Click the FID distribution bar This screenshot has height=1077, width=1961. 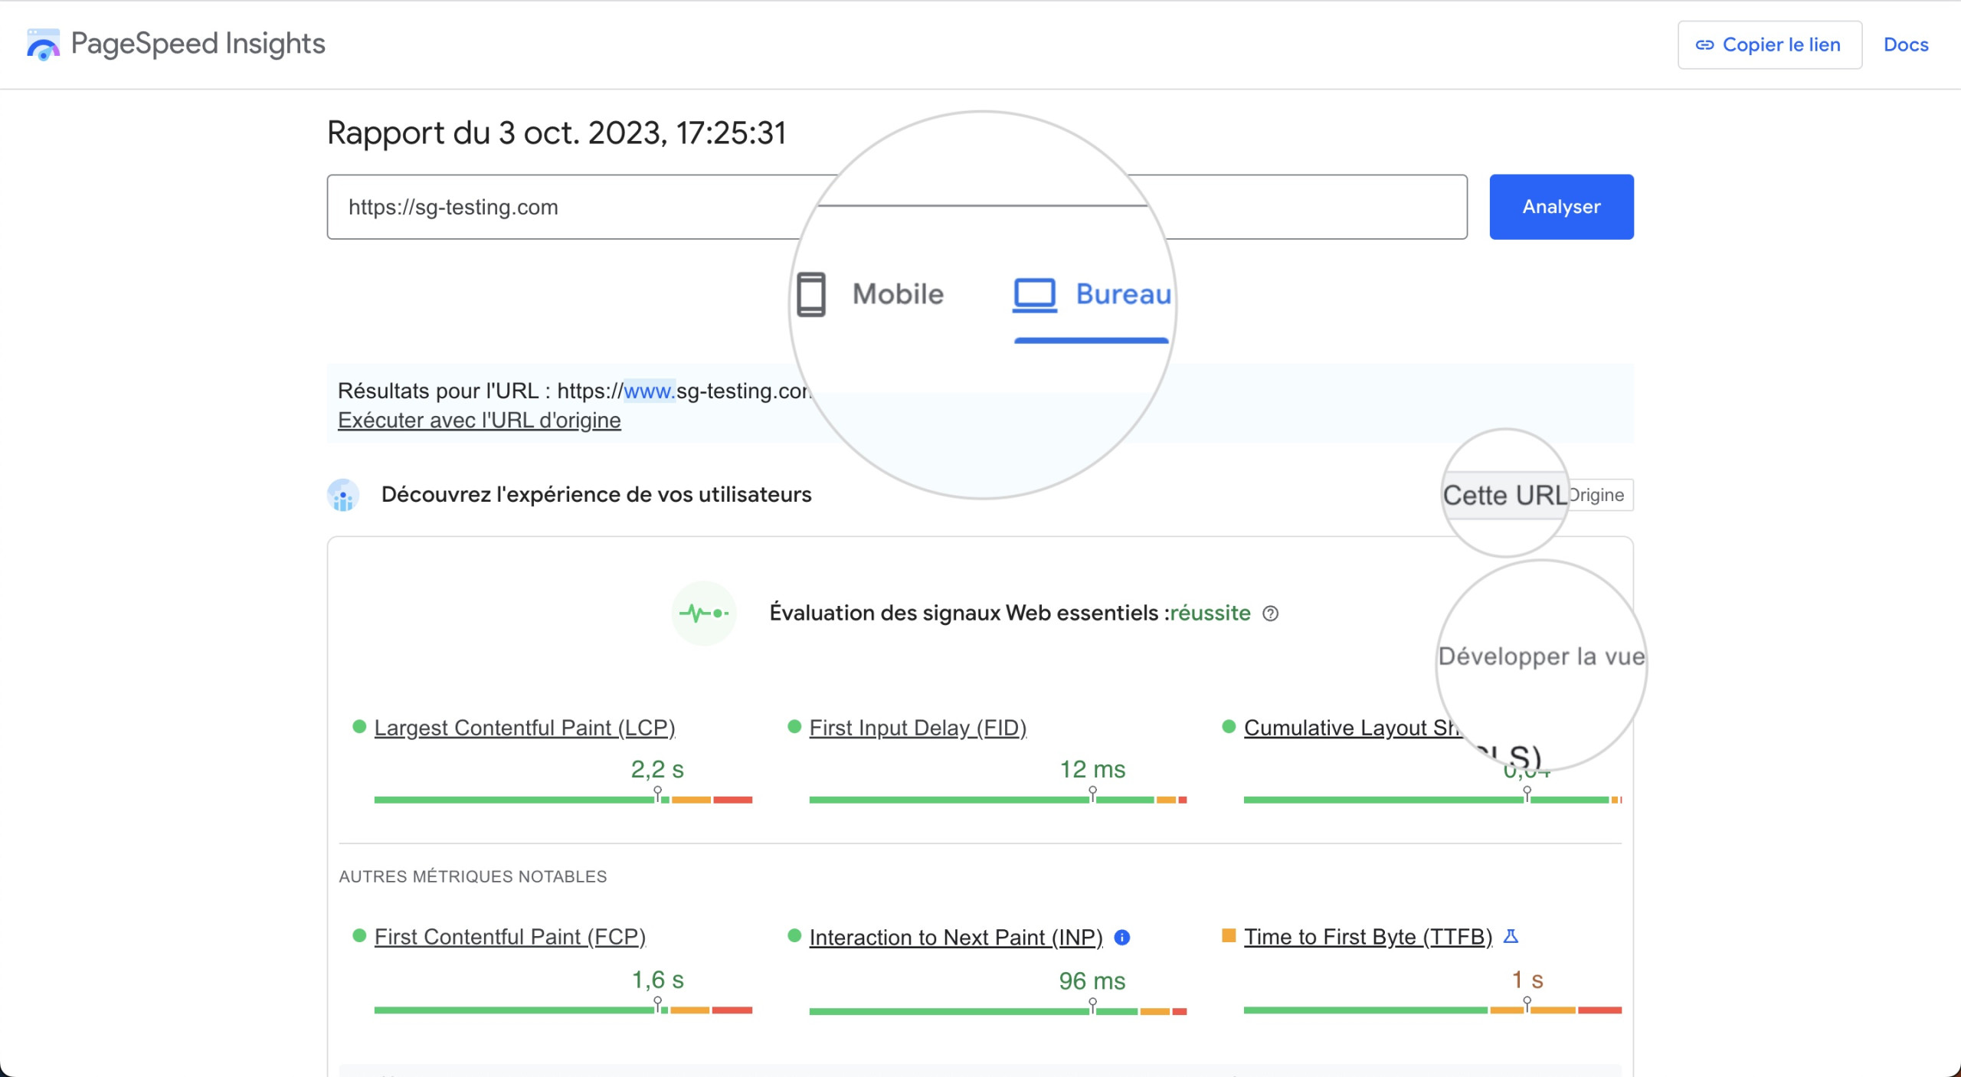tap(998, 800)
